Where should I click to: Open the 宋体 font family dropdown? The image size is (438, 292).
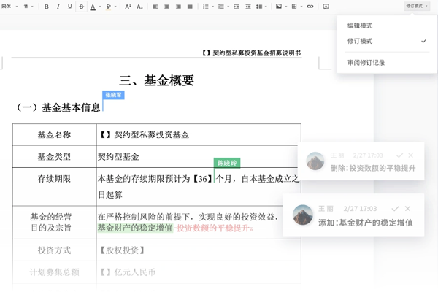point(9,7)
